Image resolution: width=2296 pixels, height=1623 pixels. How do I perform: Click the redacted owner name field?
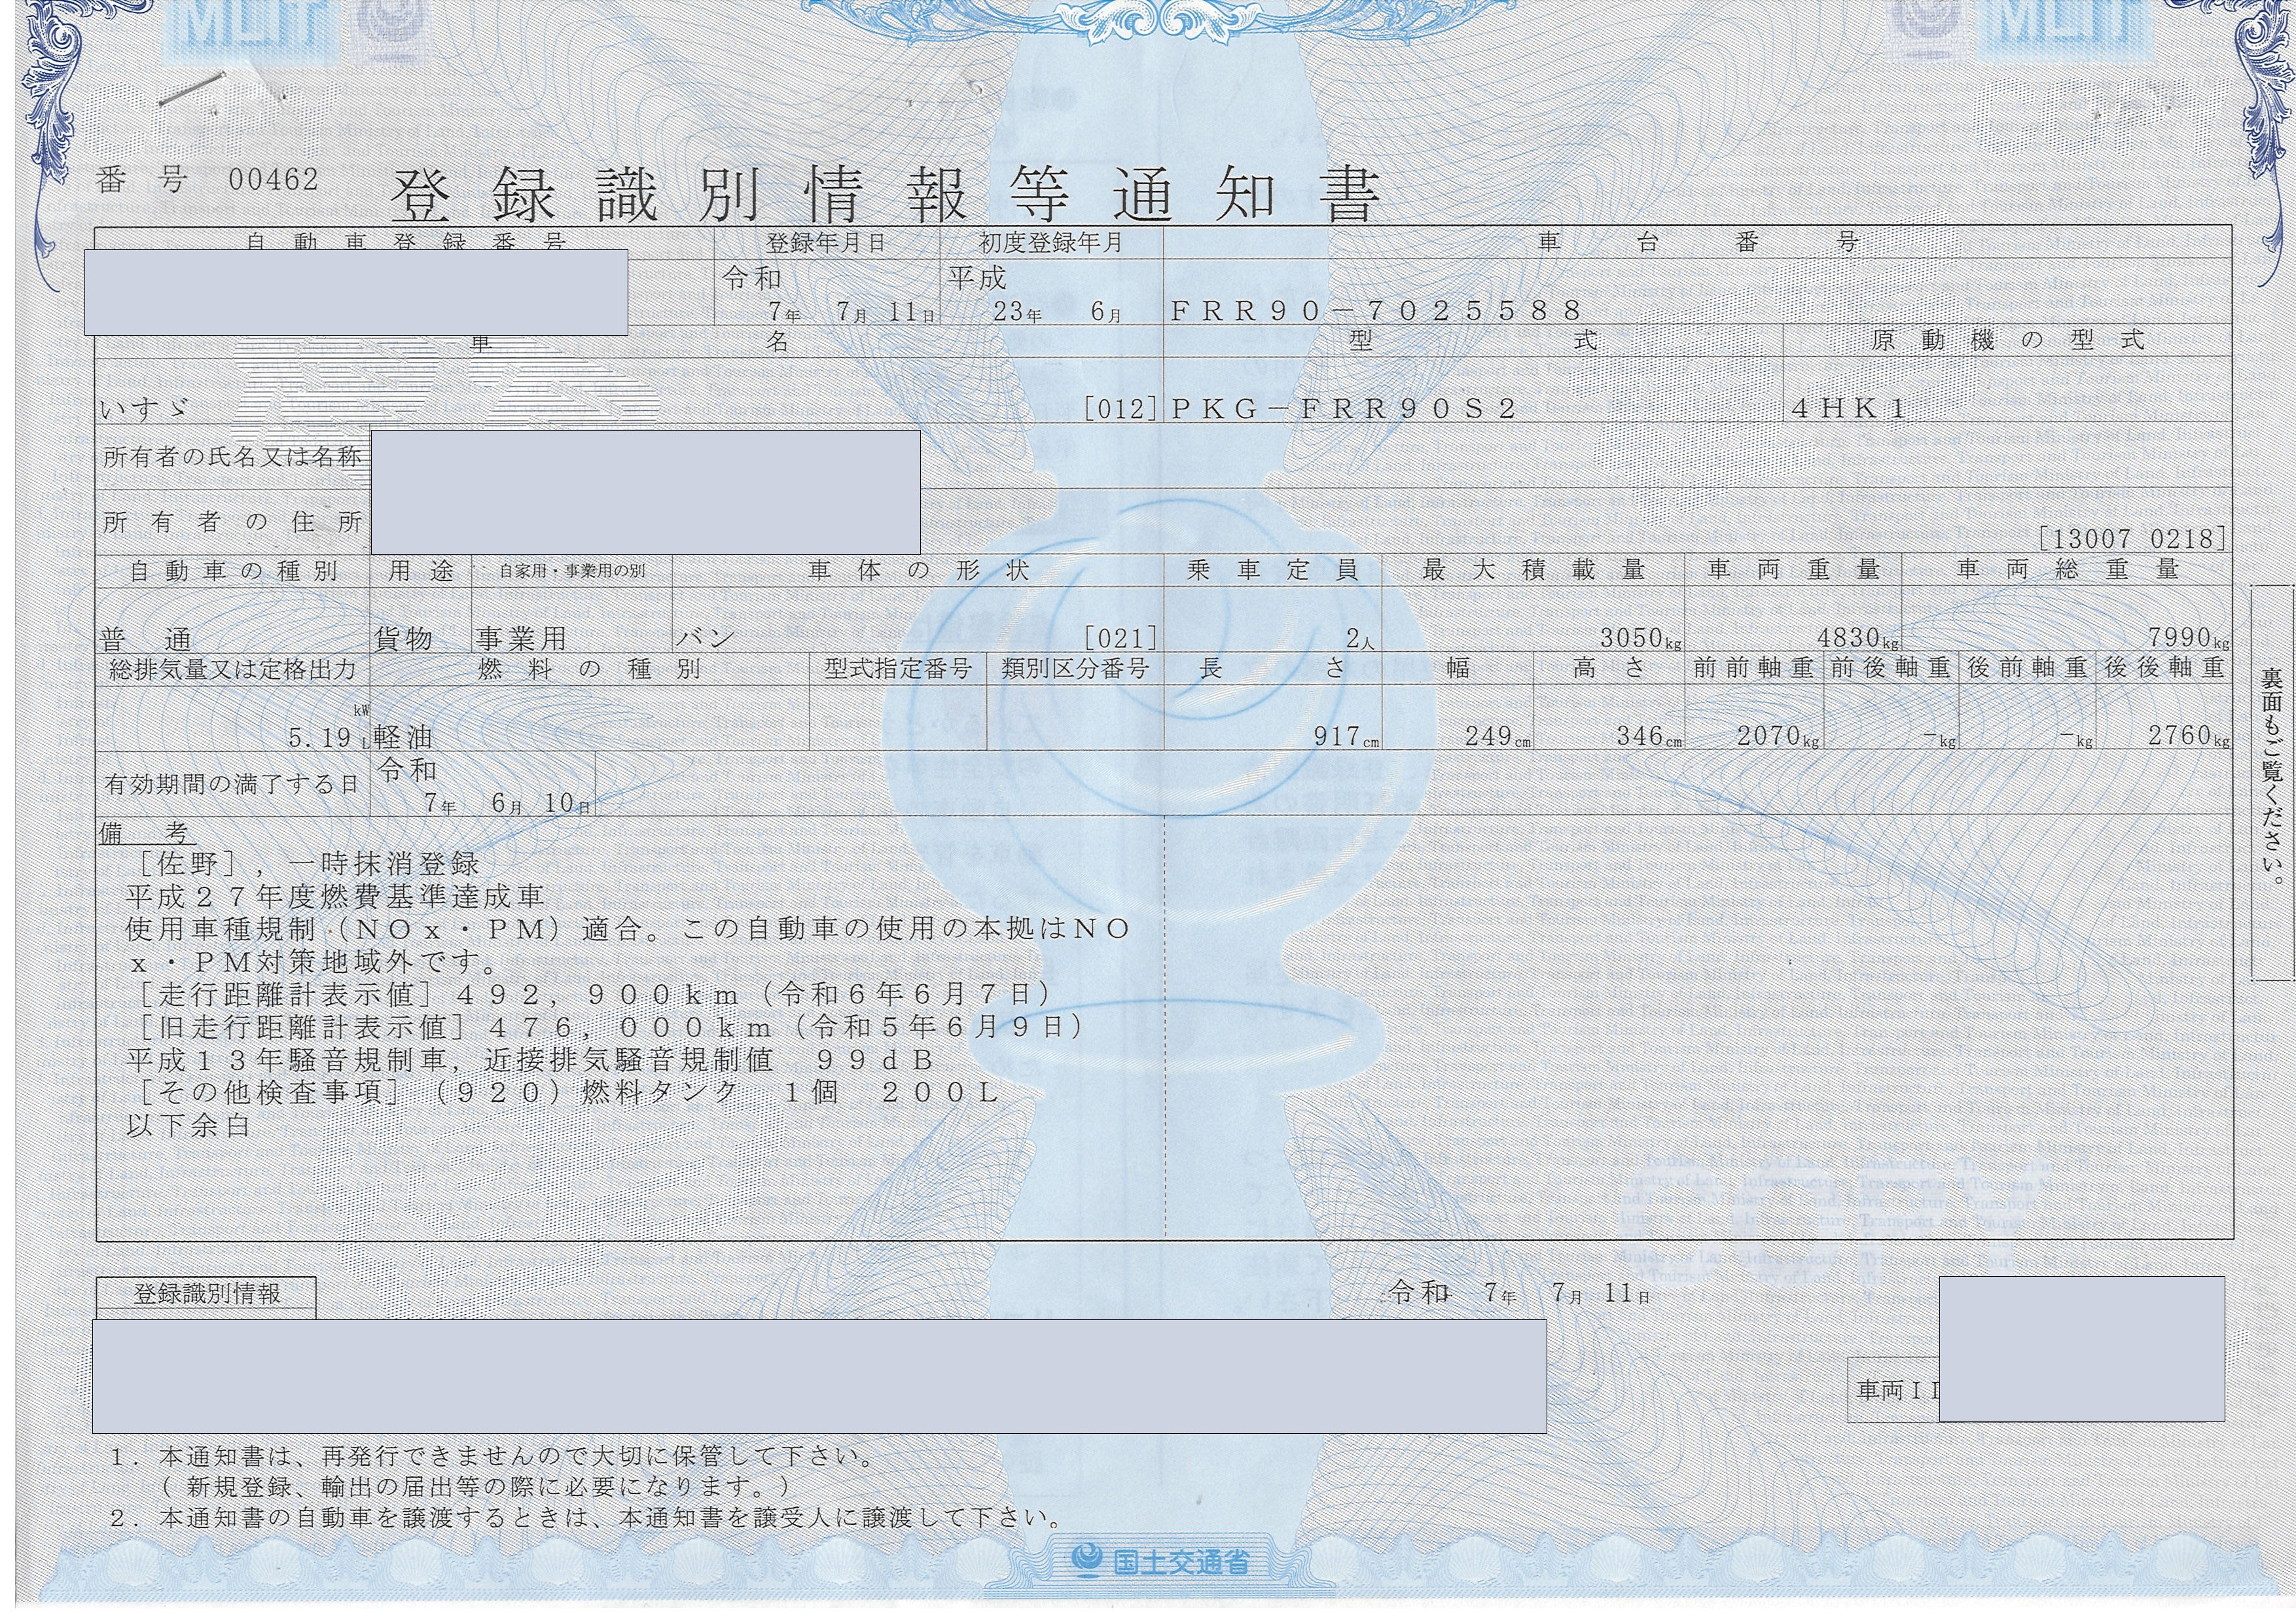[x=645, y=458]
